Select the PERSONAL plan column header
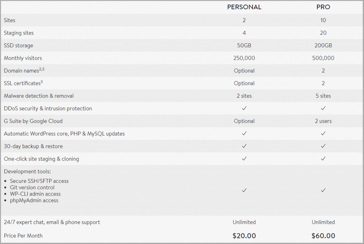 pyautogui.click(x=244, y=7)
